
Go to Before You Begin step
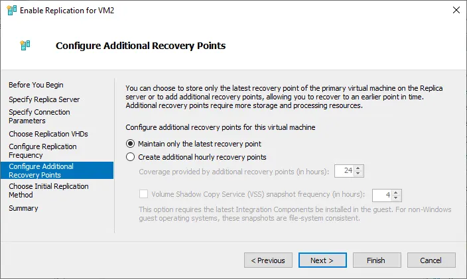36,85
